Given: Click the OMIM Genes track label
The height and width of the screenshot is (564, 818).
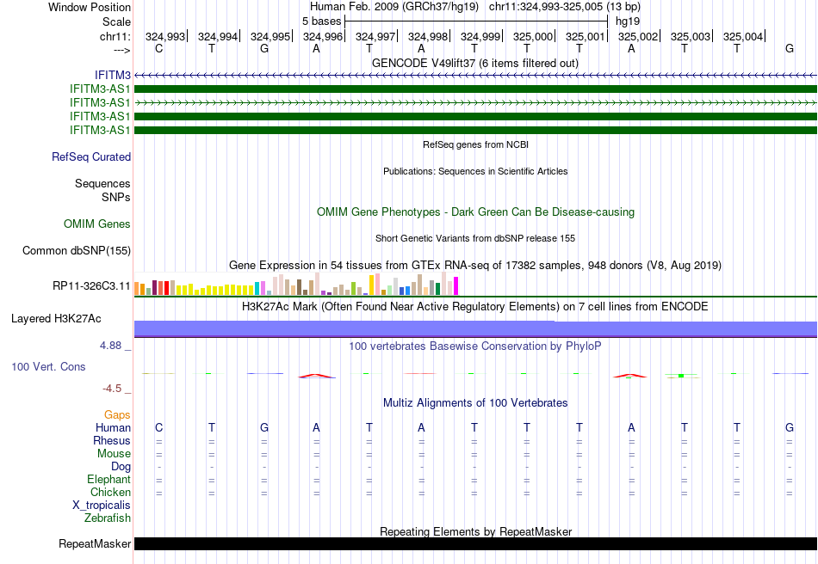Looking at the screenshot, I should point(97,224).
